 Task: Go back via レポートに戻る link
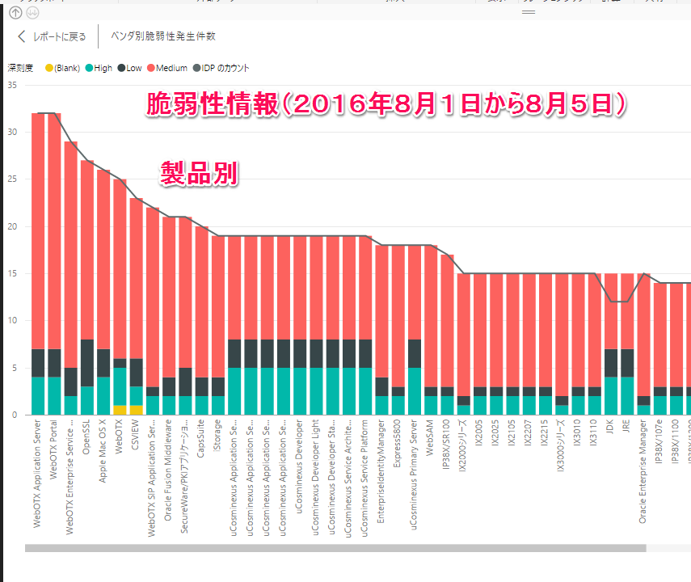(x=60, y=36)
